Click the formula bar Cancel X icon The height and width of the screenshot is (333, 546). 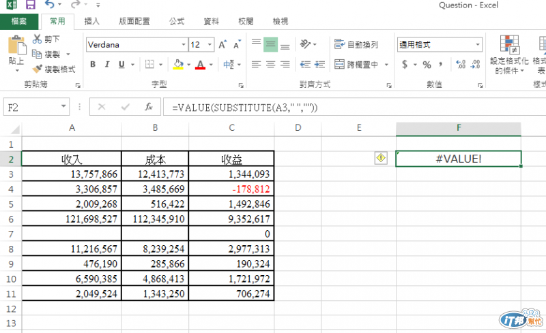click(102, 107)
